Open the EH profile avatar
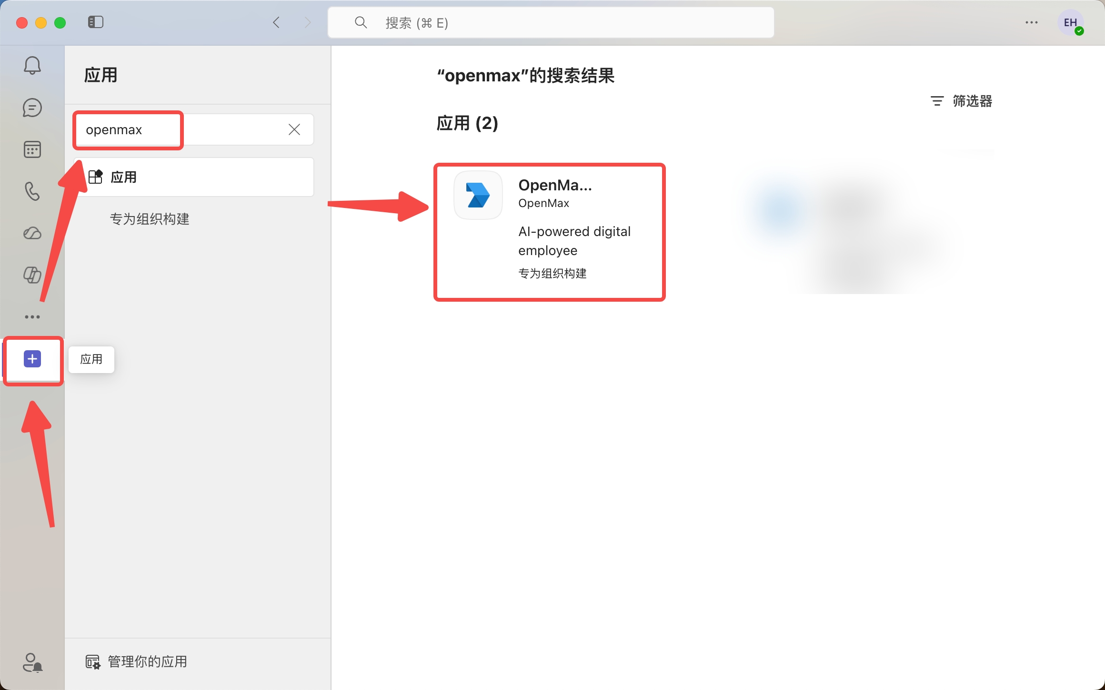Image resolution: width=1105 pixels, height=690 pixels. click(x=1070, y=23)
